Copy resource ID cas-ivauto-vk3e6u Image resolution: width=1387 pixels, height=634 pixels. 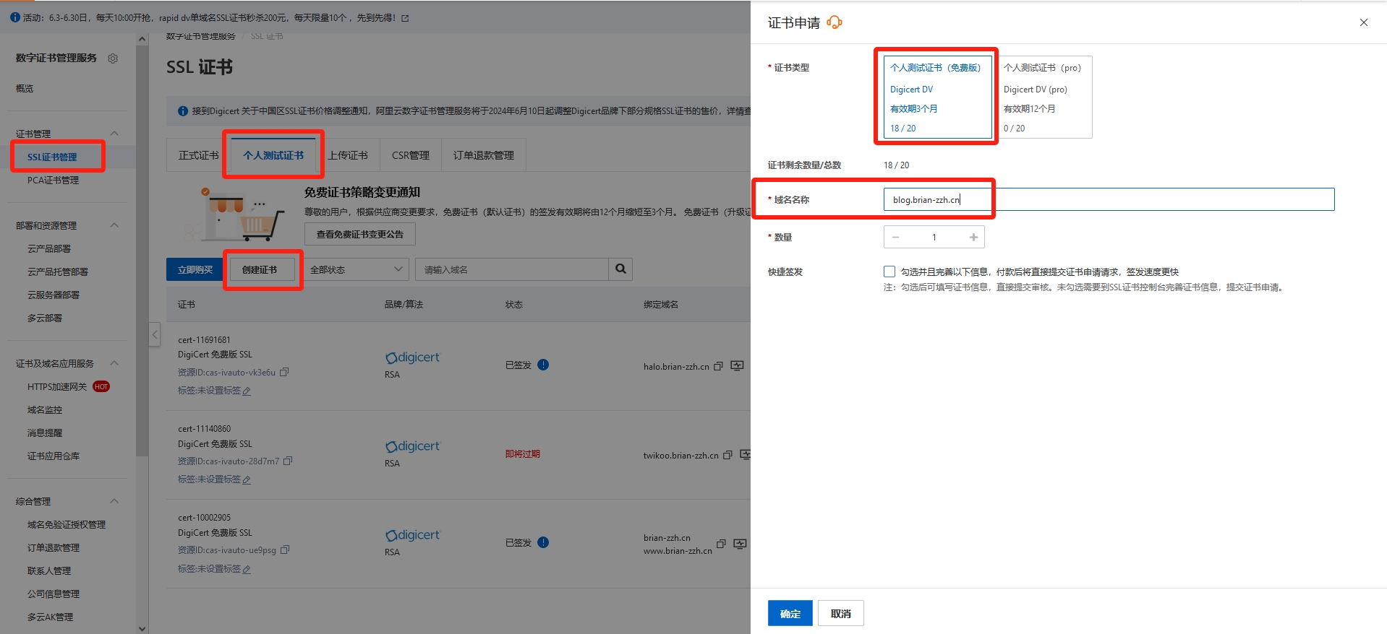[x=284, y=372]
